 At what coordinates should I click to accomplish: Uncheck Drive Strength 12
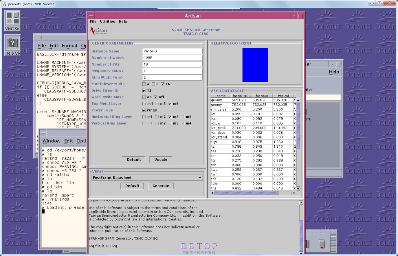point(144,90)
